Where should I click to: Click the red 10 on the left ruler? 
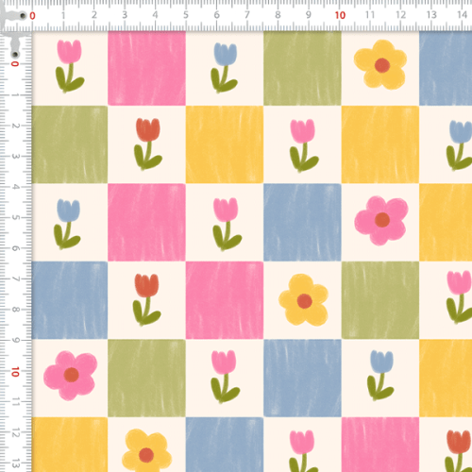pos(15,372)
